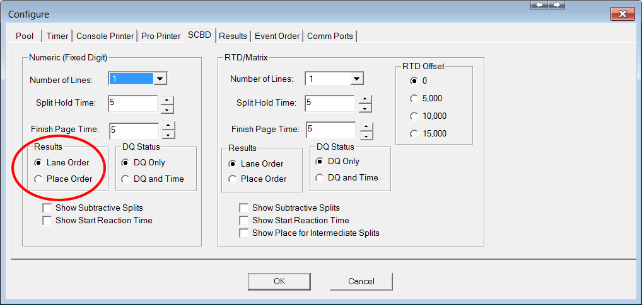Open the Comm Ports tab
The height and width of the screenshot is (305, 642).
330,36
